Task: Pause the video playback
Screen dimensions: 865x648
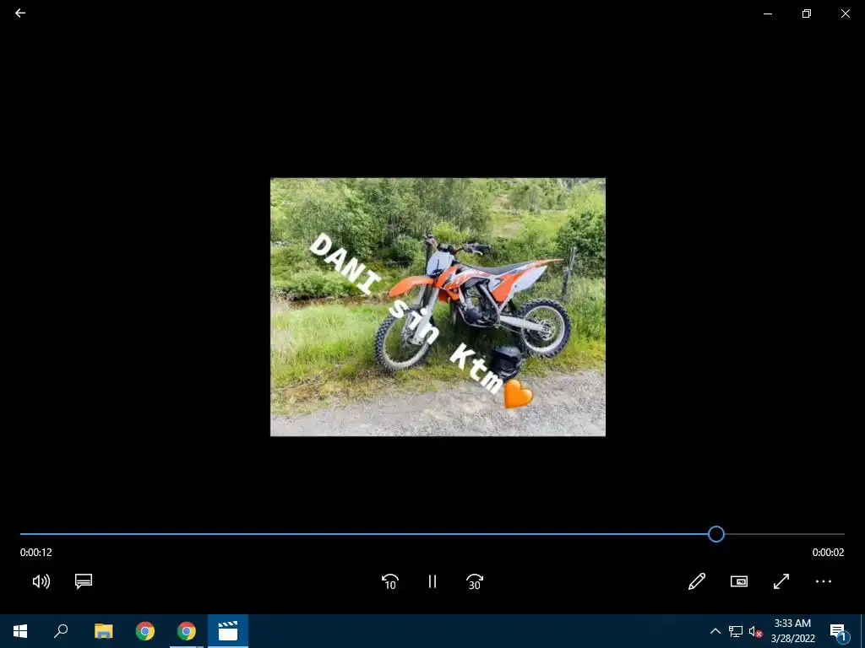Action: 432,581
